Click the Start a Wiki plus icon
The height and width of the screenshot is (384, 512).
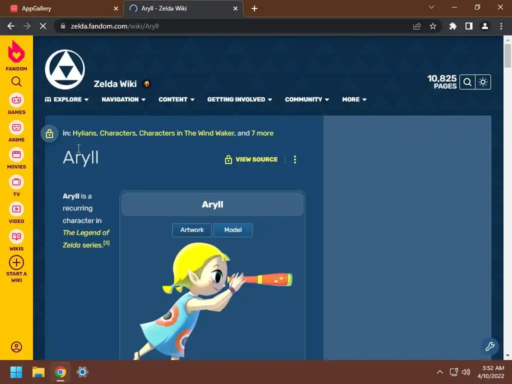[x=16, y=262]
